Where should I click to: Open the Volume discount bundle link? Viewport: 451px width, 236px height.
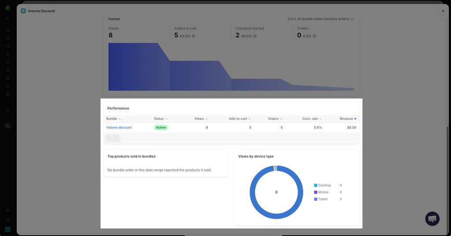(x=119, y=127)
